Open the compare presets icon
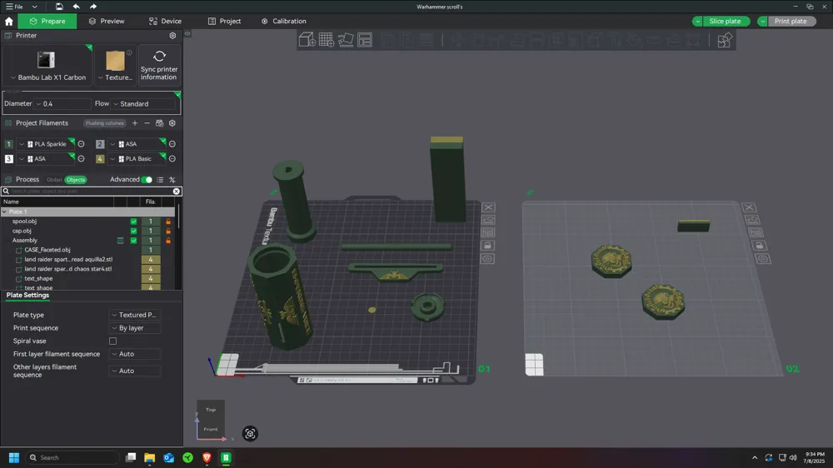833x468 pixels. (x=172, y=180)
